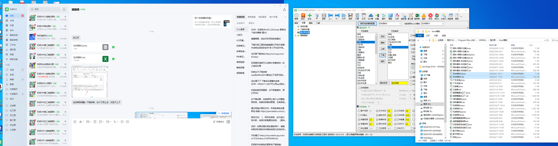Viewport: 558px width, 146px height.
Task: Toggle the 工件名称 checkbox
Action: (395, 111)
